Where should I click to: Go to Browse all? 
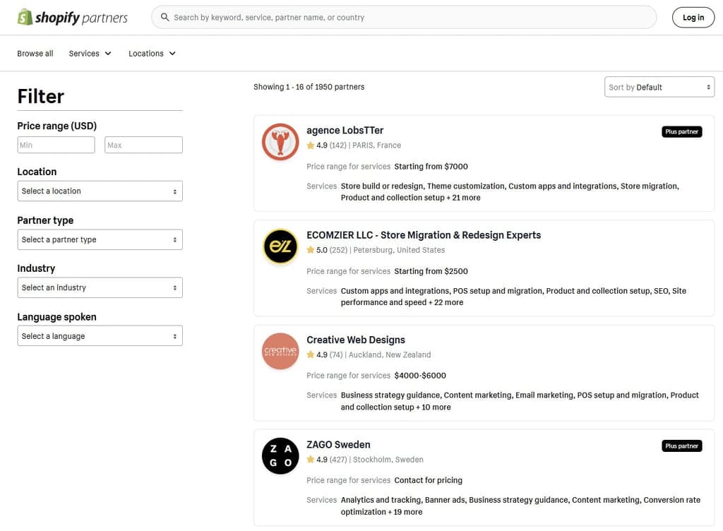pos(35,54)
